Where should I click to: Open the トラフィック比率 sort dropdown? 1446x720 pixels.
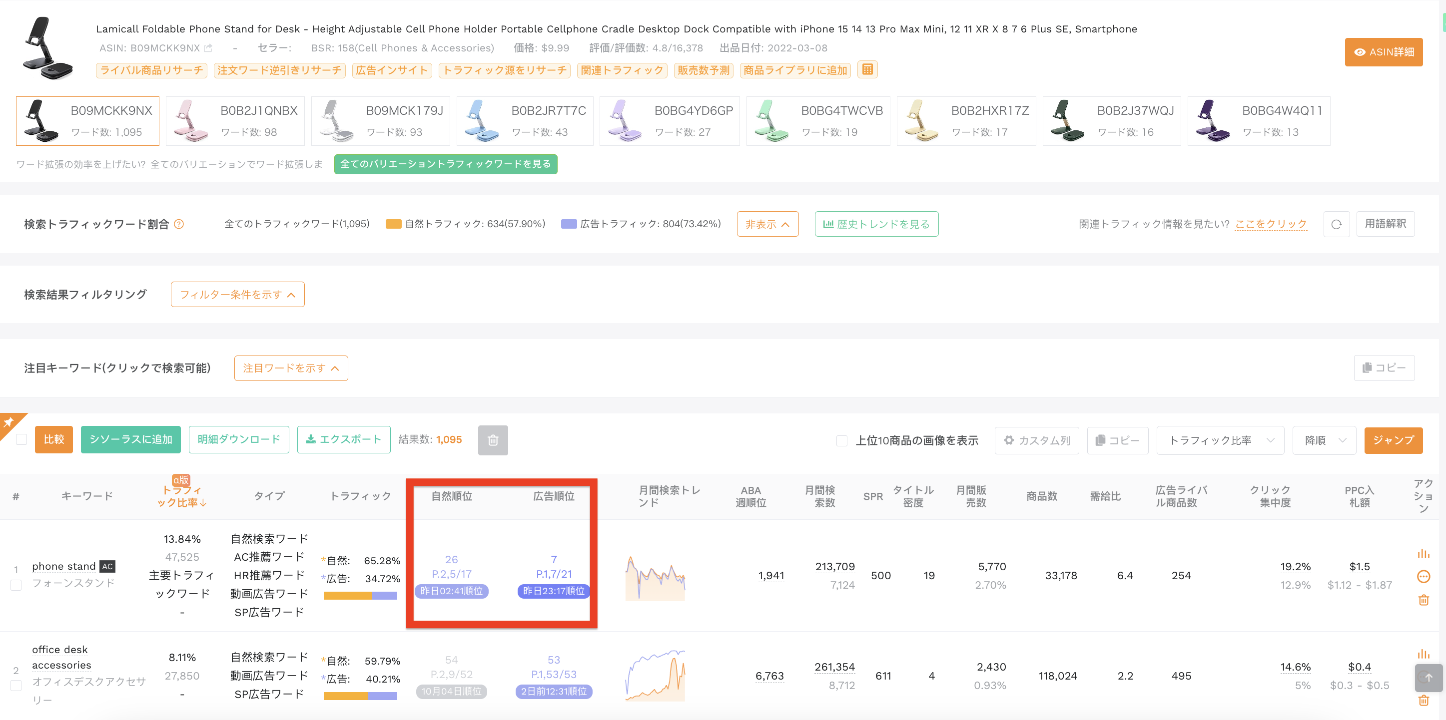[1220, 440]
